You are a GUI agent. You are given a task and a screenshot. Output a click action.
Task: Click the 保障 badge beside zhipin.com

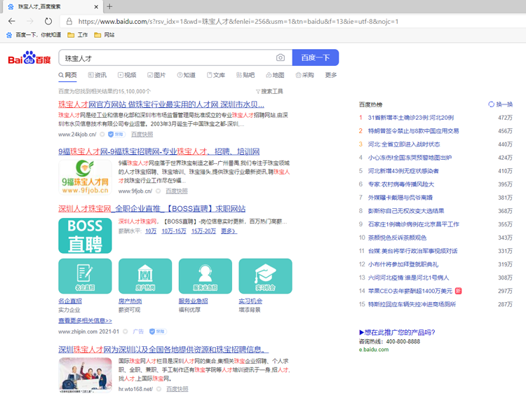tap(158, 332)
